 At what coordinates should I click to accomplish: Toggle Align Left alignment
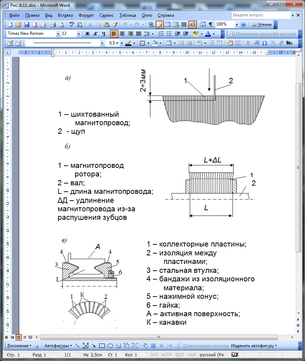114,34
